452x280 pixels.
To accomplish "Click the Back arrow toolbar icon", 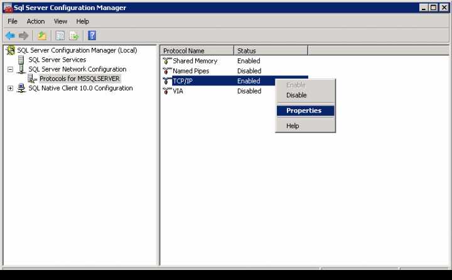I will pyautogui.click(x=10, y=36).
